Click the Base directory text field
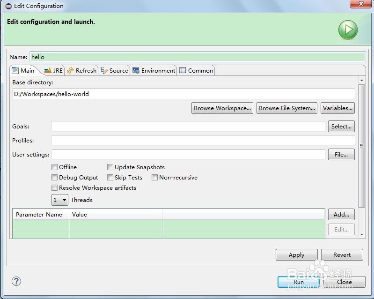The image size is (374, 299). coord(183,94)
